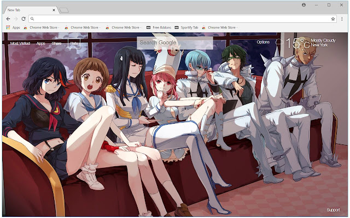Open the Share menu

(56, 44)
